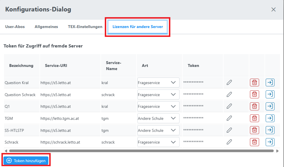Click the Token hinzufügen button
The width and height of the screenshot is (284, 167).
pyautogui.click(x=26, y=160)
